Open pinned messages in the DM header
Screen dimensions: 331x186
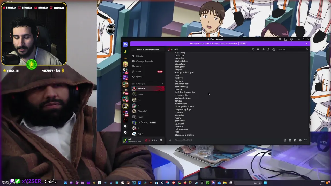[x=263, y=49]
